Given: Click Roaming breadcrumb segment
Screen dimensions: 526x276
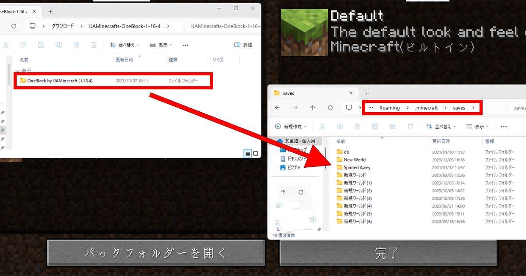Looking at the screenshot, I should click(390, 108).
